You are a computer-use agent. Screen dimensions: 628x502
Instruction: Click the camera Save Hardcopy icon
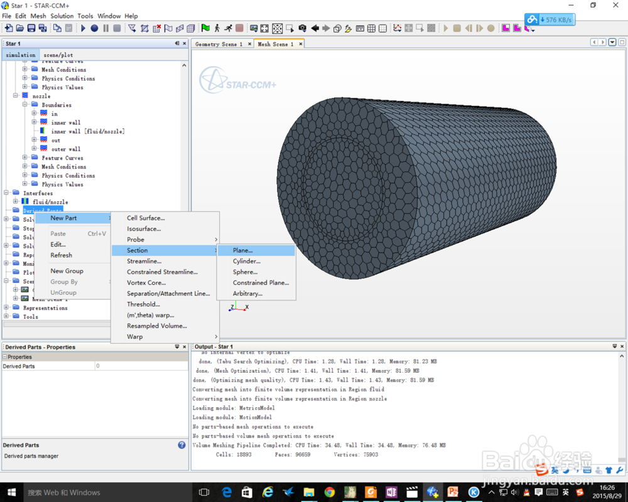(x=303, y=28)
